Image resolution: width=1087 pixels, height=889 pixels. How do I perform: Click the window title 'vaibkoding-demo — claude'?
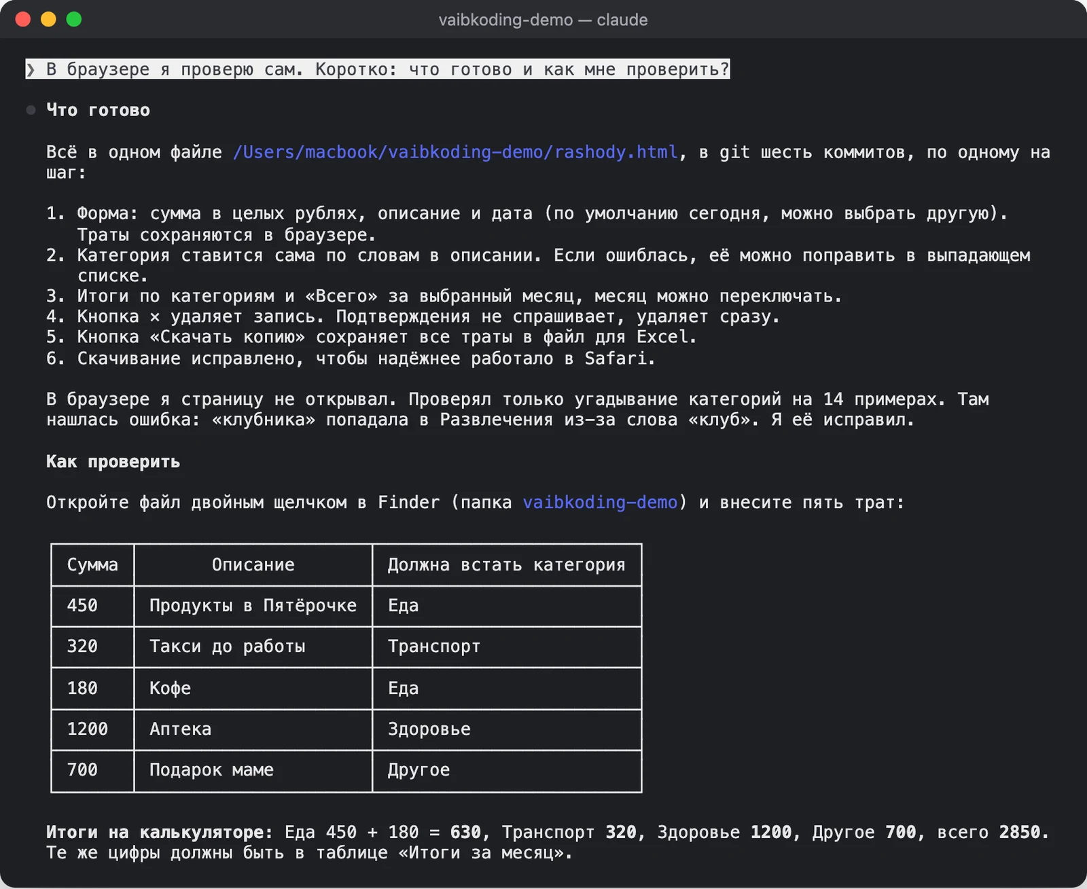pyautogui.click(x=543, y=20)
